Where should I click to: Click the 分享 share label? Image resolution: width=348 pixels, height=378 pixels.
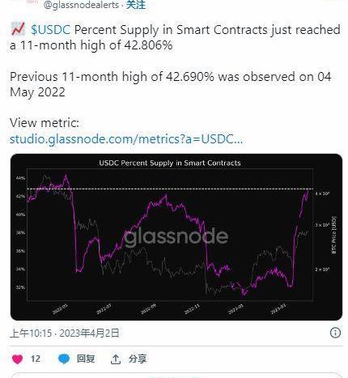[x=138, y=359]
